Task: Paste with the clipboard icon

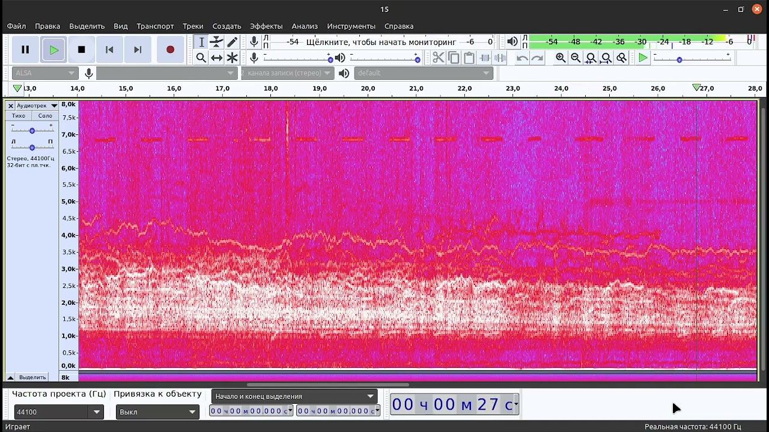Action: click(469, 58)
